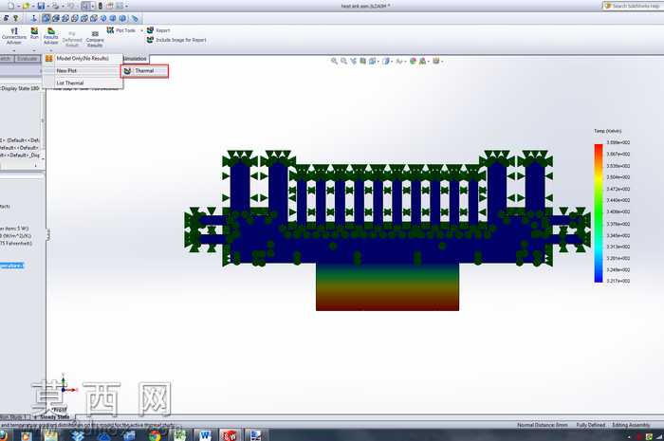This screenshot has width=664, height=441.
Task: Expand the dropdown arrow beside Print icon
Action: tap(63, 7)
